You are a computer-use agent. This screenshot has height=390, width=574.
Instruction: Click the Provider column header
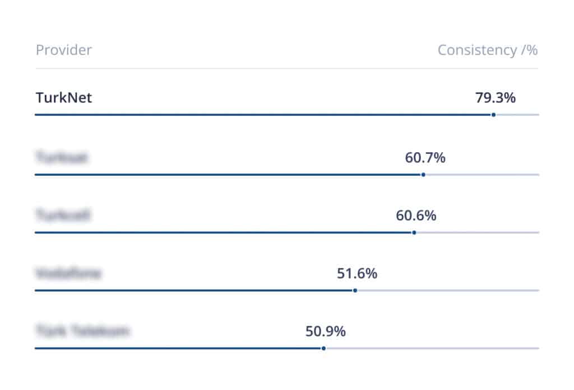(x=64, y=50)
